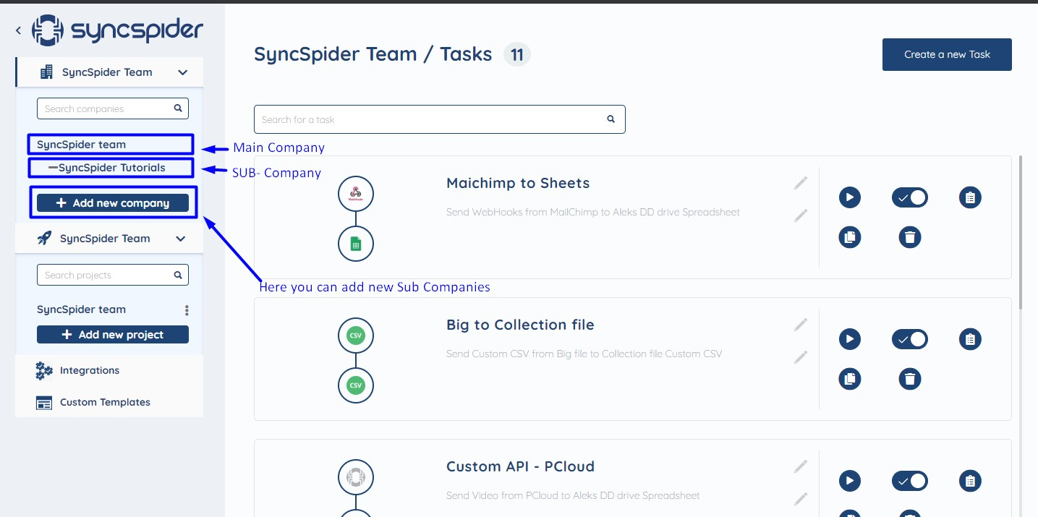This screenshot has height=517, width=1038.
Task: Select the SyncSpider Tutorials sub-company
Action: tap(111, 168)
